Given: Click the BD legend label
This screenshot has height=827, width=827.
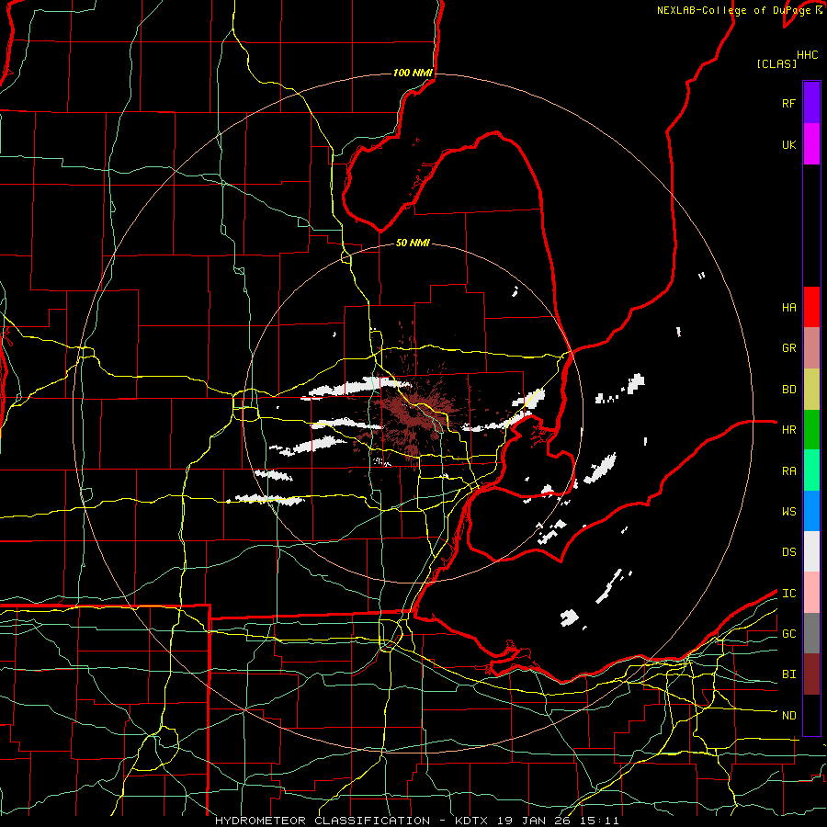Looking at the screenshot, I should point(788,390).
